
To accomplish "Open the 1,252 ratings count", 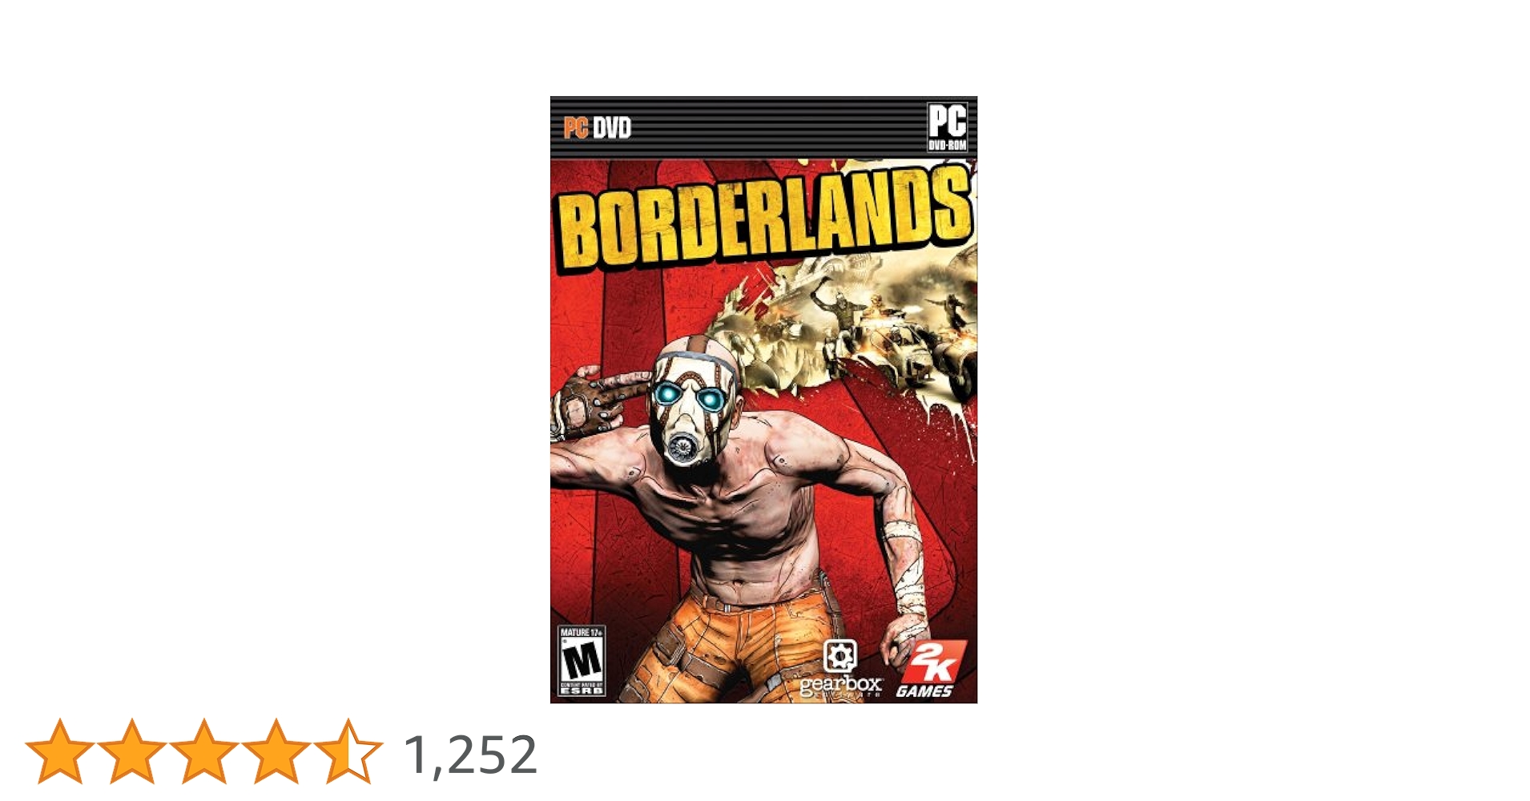I will [x=470, y=755].
